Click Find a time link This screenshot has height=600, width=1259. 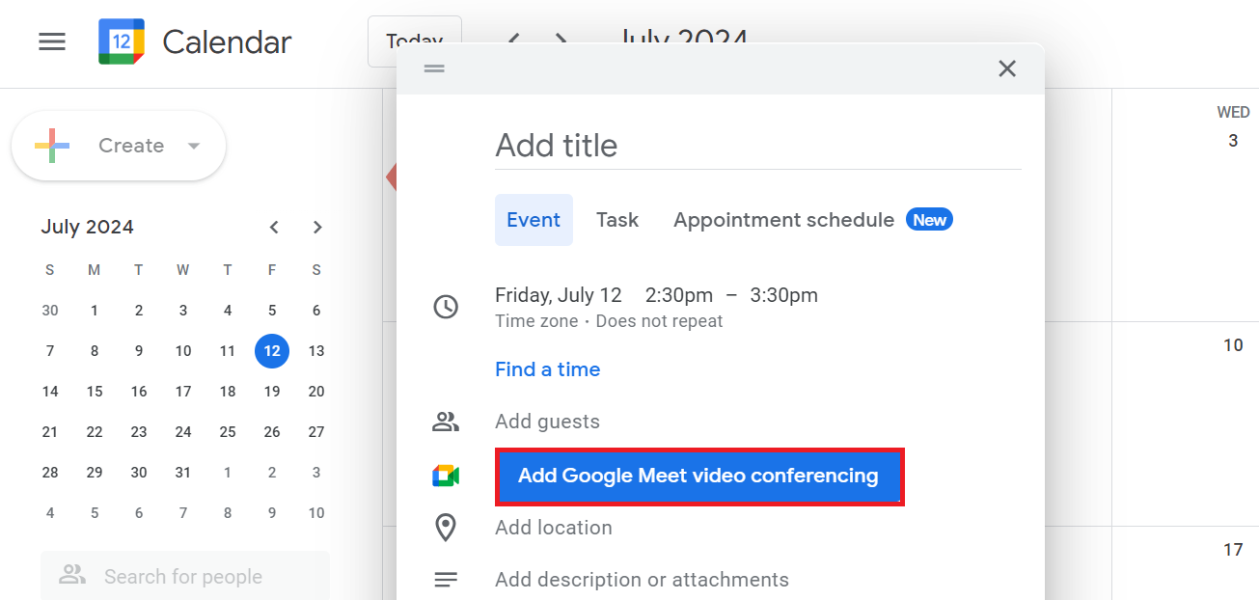tap(548, 369)
